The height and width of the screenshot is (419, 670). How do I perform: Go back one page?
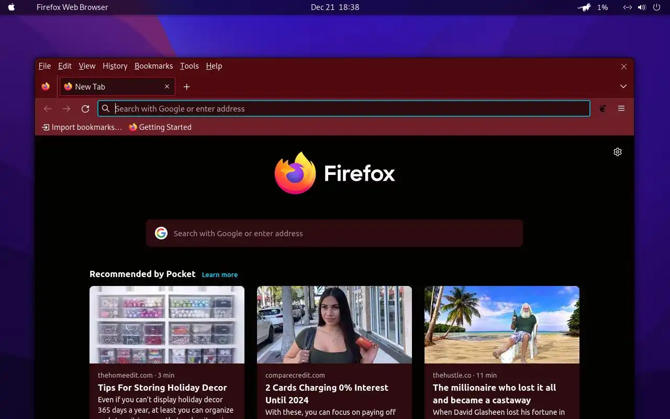point(48,108)
